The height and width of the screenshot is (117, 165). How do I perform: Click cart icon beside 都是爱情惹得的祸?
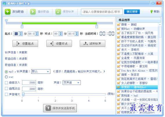coord(119,37)
